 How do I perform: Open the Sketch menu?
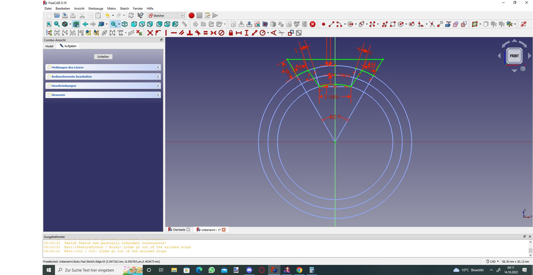pos(124,8)
